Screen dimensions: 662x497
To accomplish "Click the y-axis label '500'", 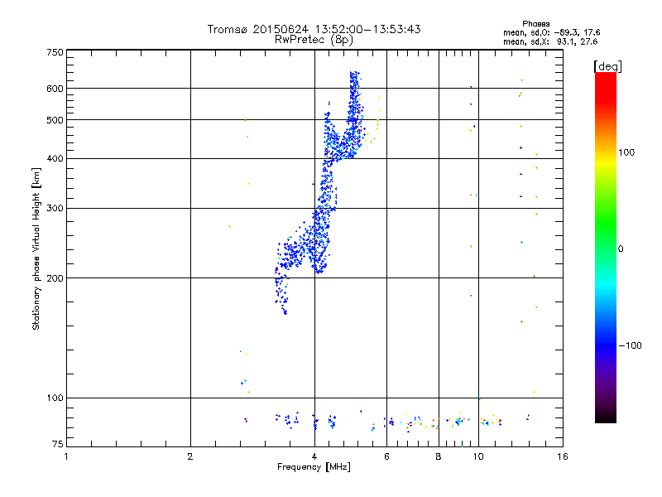I will [55, 120].
